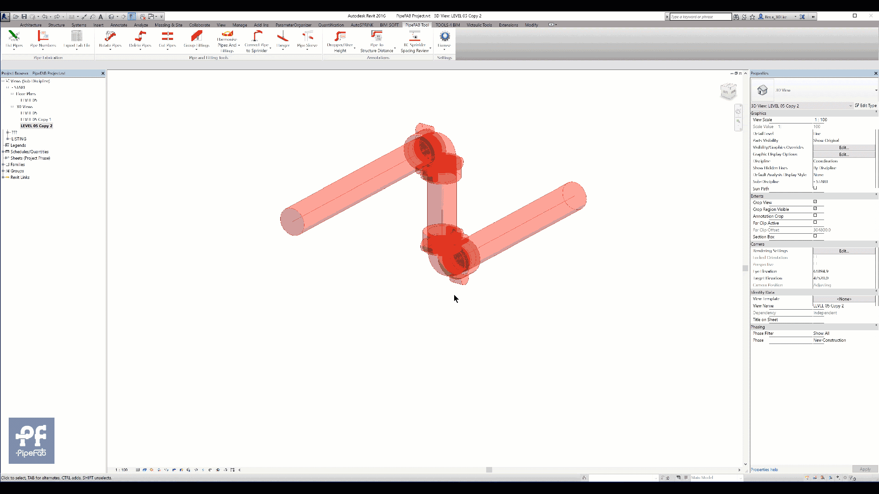Switch to the AutoSPRINK ribbon tab
The width and height of the screenshot is (879, 494).
pos(362,25)
